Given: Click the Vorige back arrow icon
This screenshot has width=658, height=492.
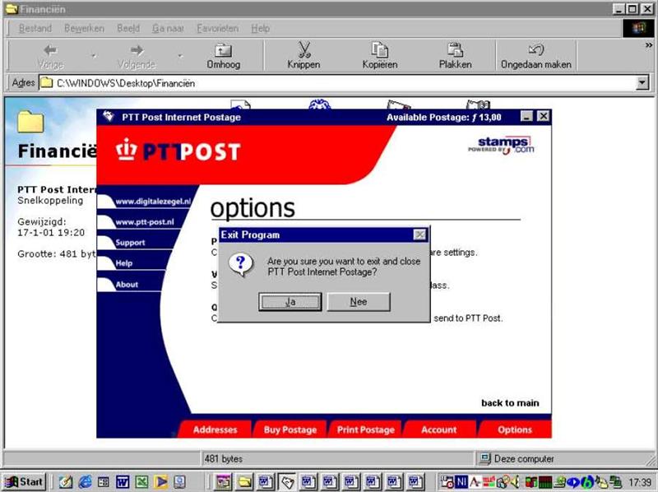Looking at the screenshot, I should (50, 50).
